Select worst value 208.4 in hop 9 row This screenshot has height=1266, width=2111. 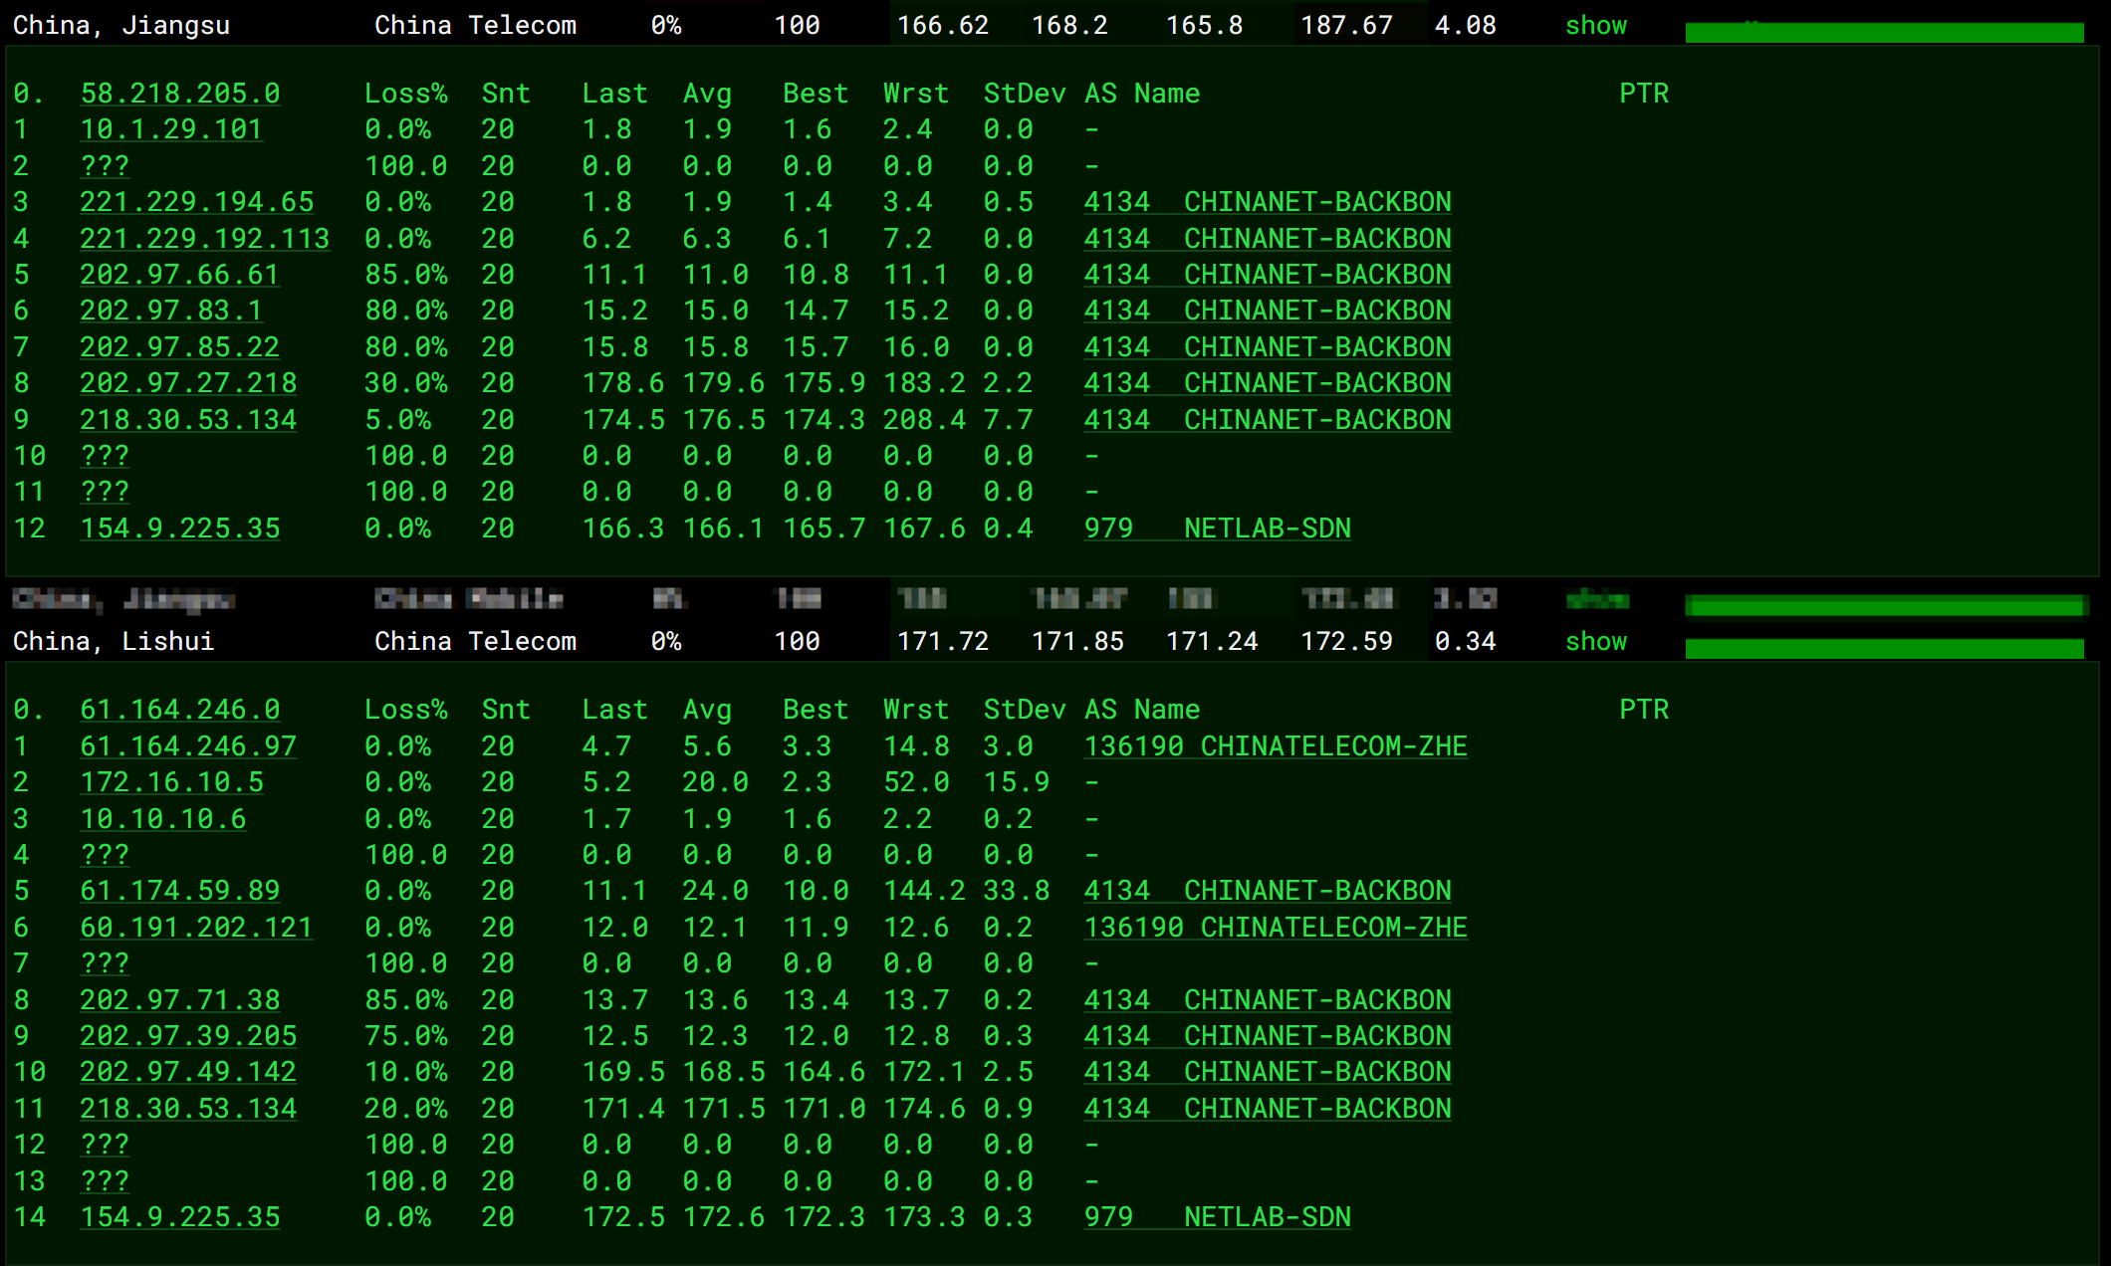[x=924, y=420]
